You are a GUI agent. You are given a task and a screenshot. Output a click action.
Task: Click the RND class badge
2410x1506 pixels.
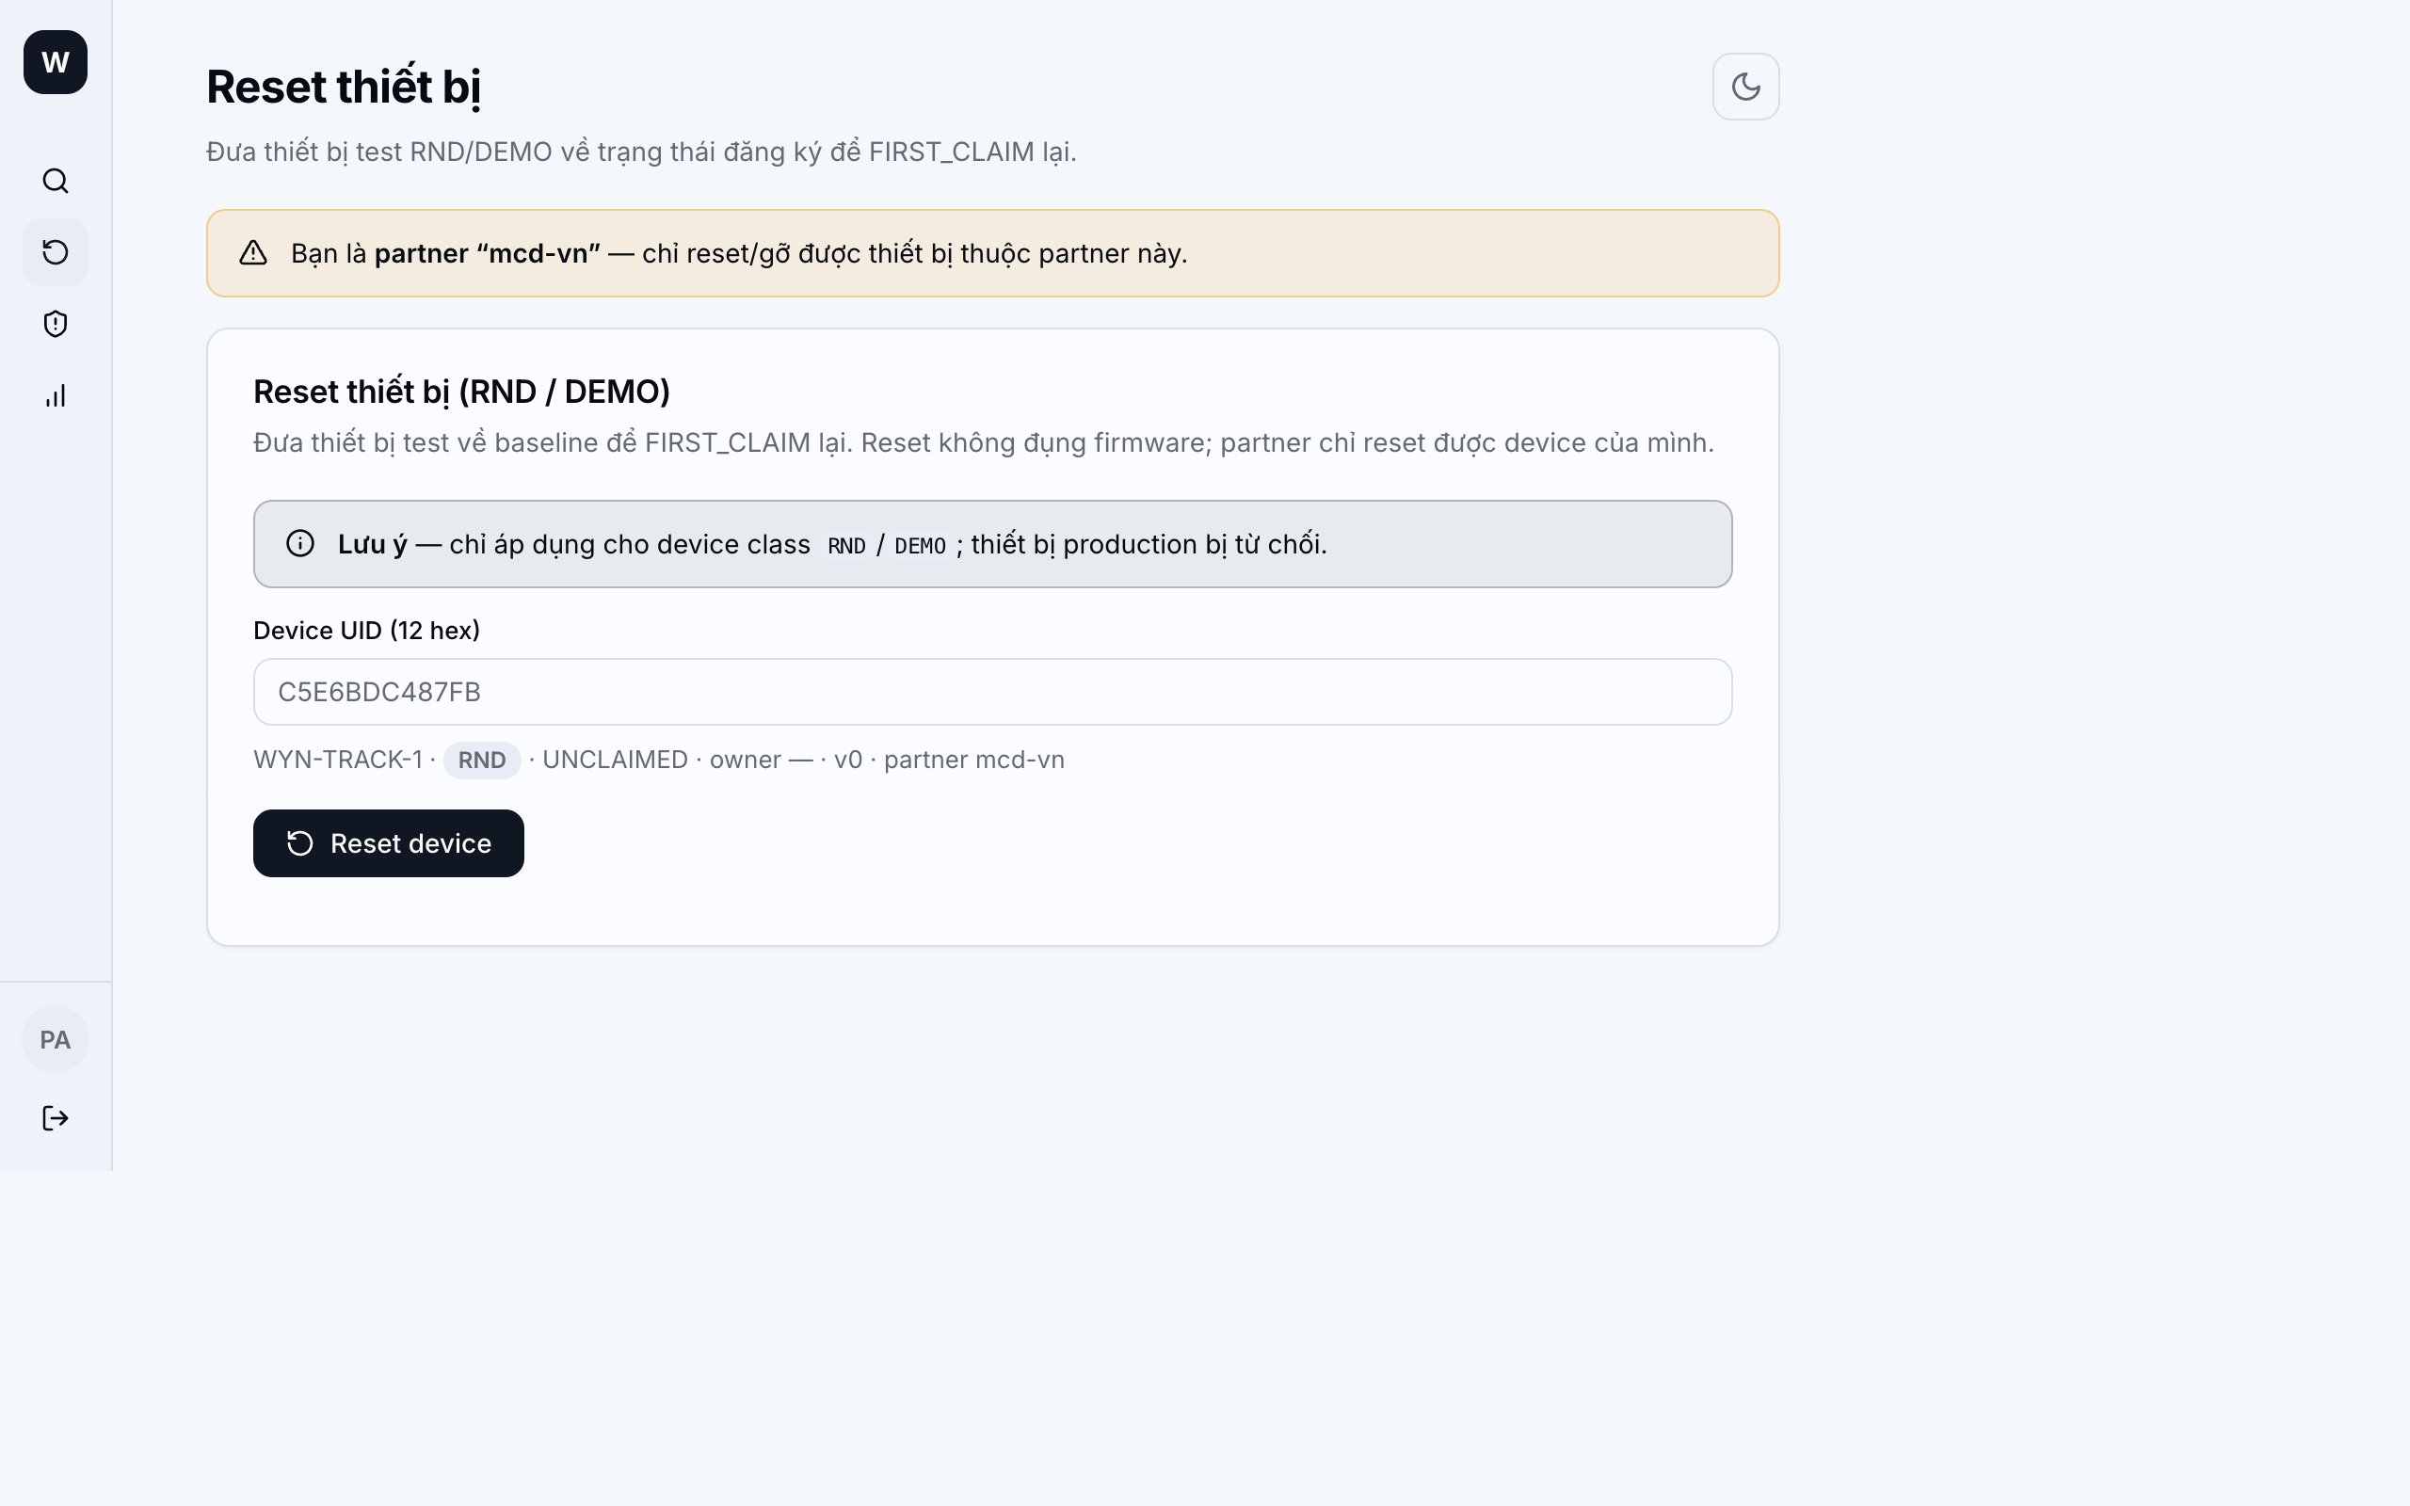pos(482,760)
